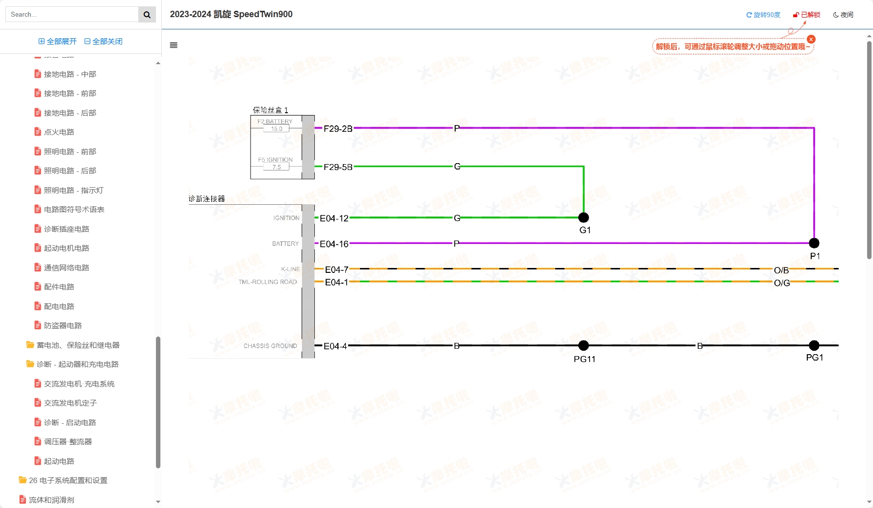This screenshot has height=508, width=873.
Task: Open 通信网络电路 diagram page
Action: 67,267
